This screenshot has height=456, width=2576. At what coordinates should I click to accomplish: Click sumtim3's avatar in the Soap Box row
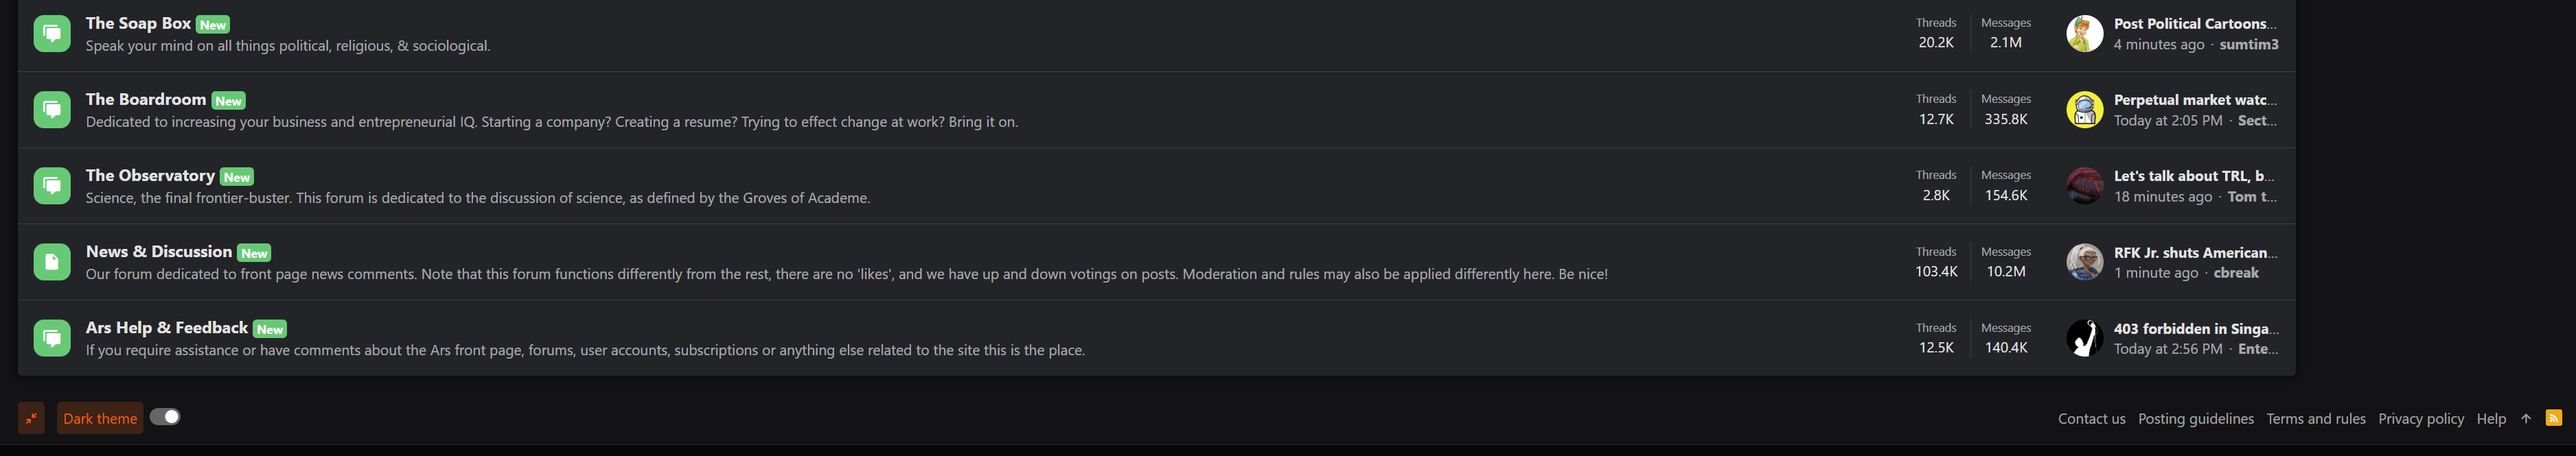click(2084, 34)
